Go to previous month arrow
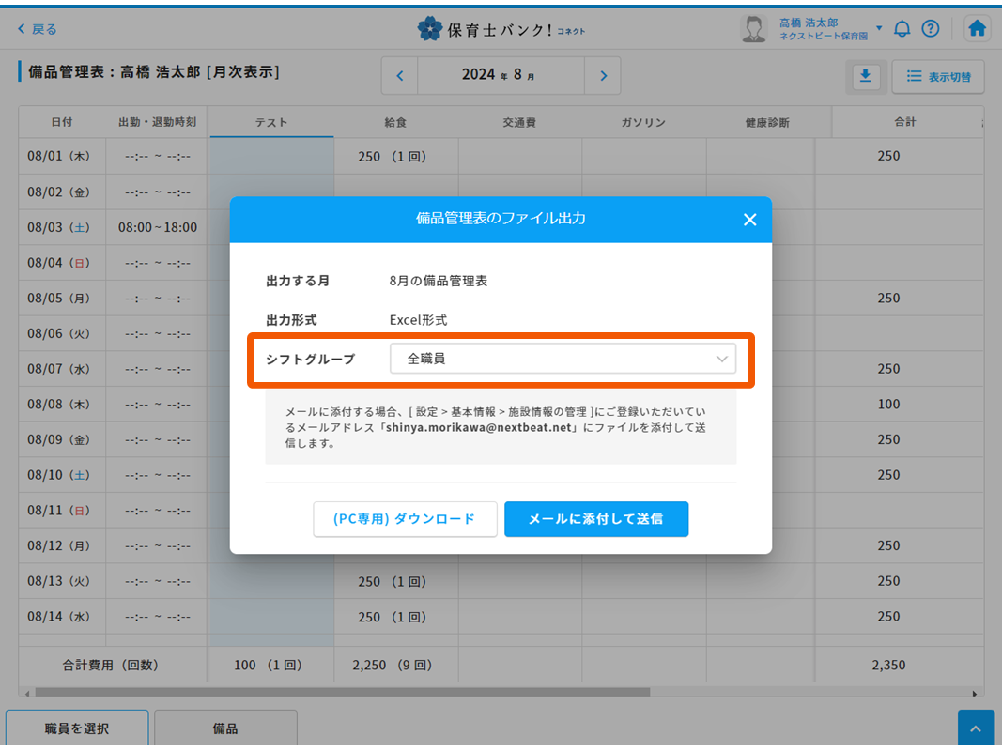 (x=399, y=76)
